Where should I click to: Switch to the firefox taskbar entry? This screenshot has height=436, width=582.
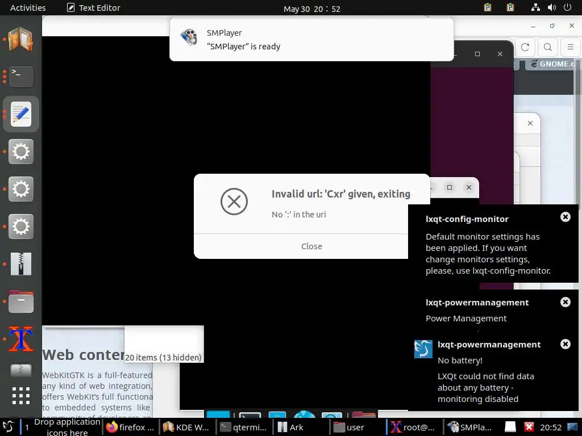coord(130,427)
